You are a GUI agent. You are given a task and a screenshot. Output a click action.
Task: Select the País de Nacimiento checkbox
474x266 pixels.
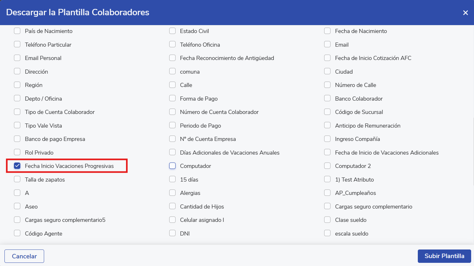pyautogui.click(x=17, y=31)
